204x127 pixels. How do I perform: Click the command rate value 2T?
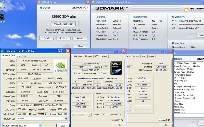143,101
